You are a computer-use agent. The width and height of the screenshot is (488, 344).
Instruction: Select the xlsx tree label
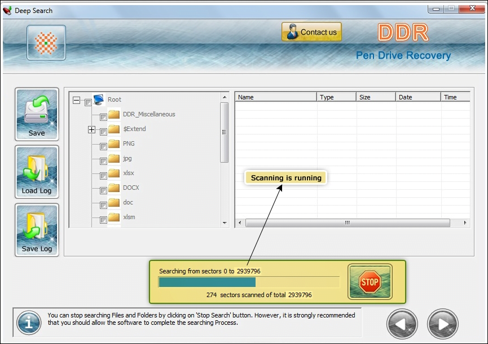pyautogui.click(x=128, y=173)
